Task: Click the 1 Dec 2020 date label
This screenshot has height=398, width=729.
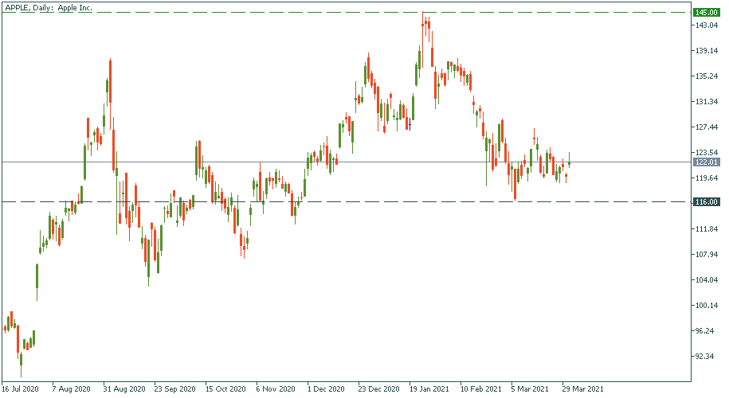Action: tap(327, 389)
